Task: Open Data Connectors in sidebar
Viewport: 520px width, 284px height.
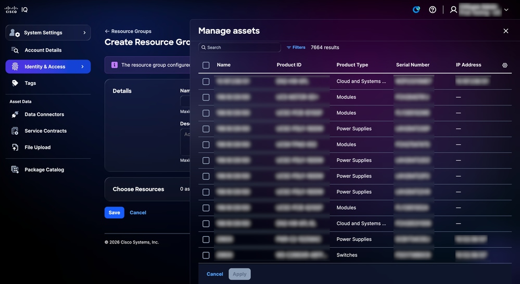Action: coord(44,114)
